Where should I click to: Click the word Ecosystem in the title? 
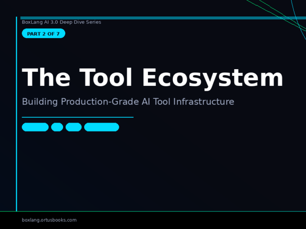tap(213, 78)
